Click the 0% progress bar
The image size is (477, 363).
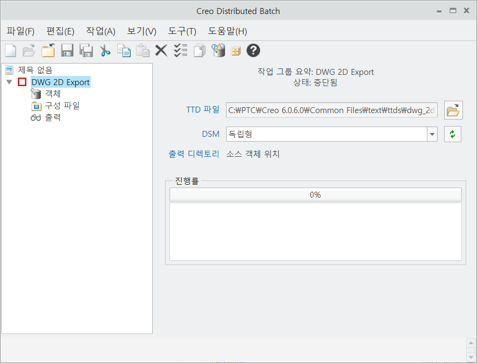click(x=316, y=194)
